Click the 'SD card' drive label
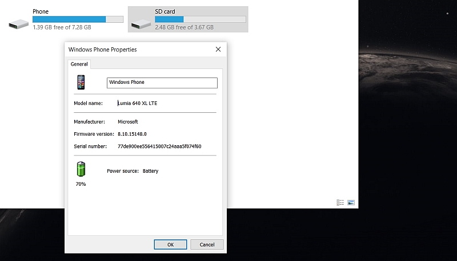 (x=165, y=11)
